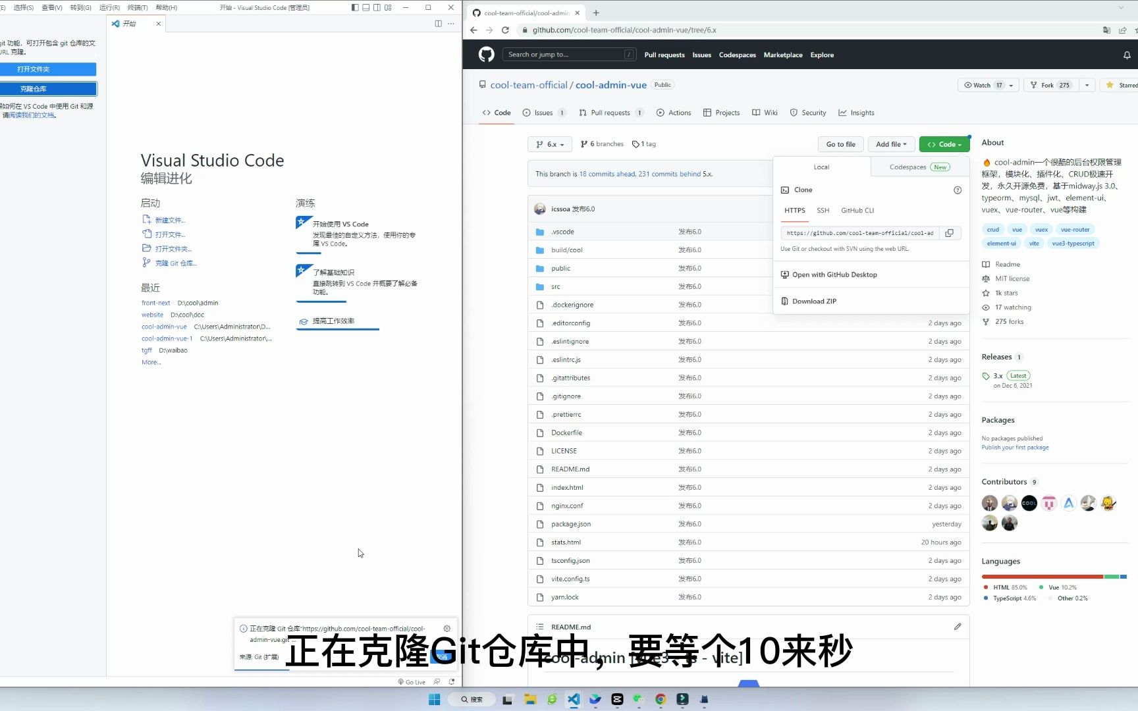Customize the VS Code layout from the title bar

pyautogui.click(x=388, y=7)
